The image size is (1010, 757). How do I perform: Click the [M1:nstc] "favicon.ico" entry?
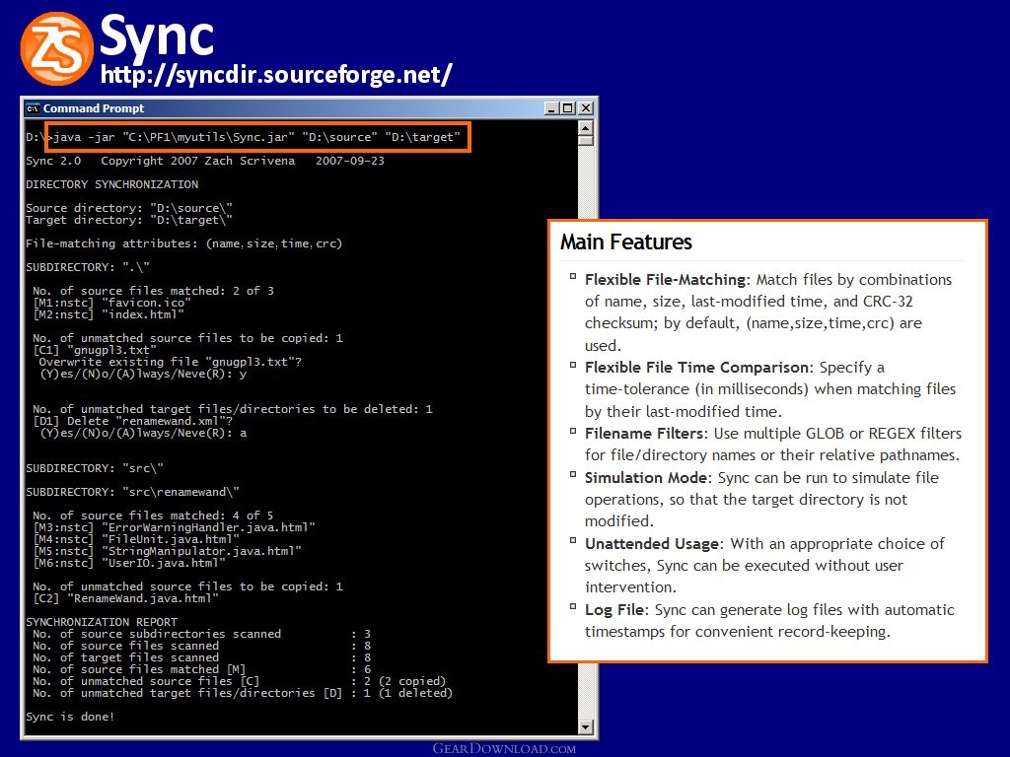[x=112, y=303]
